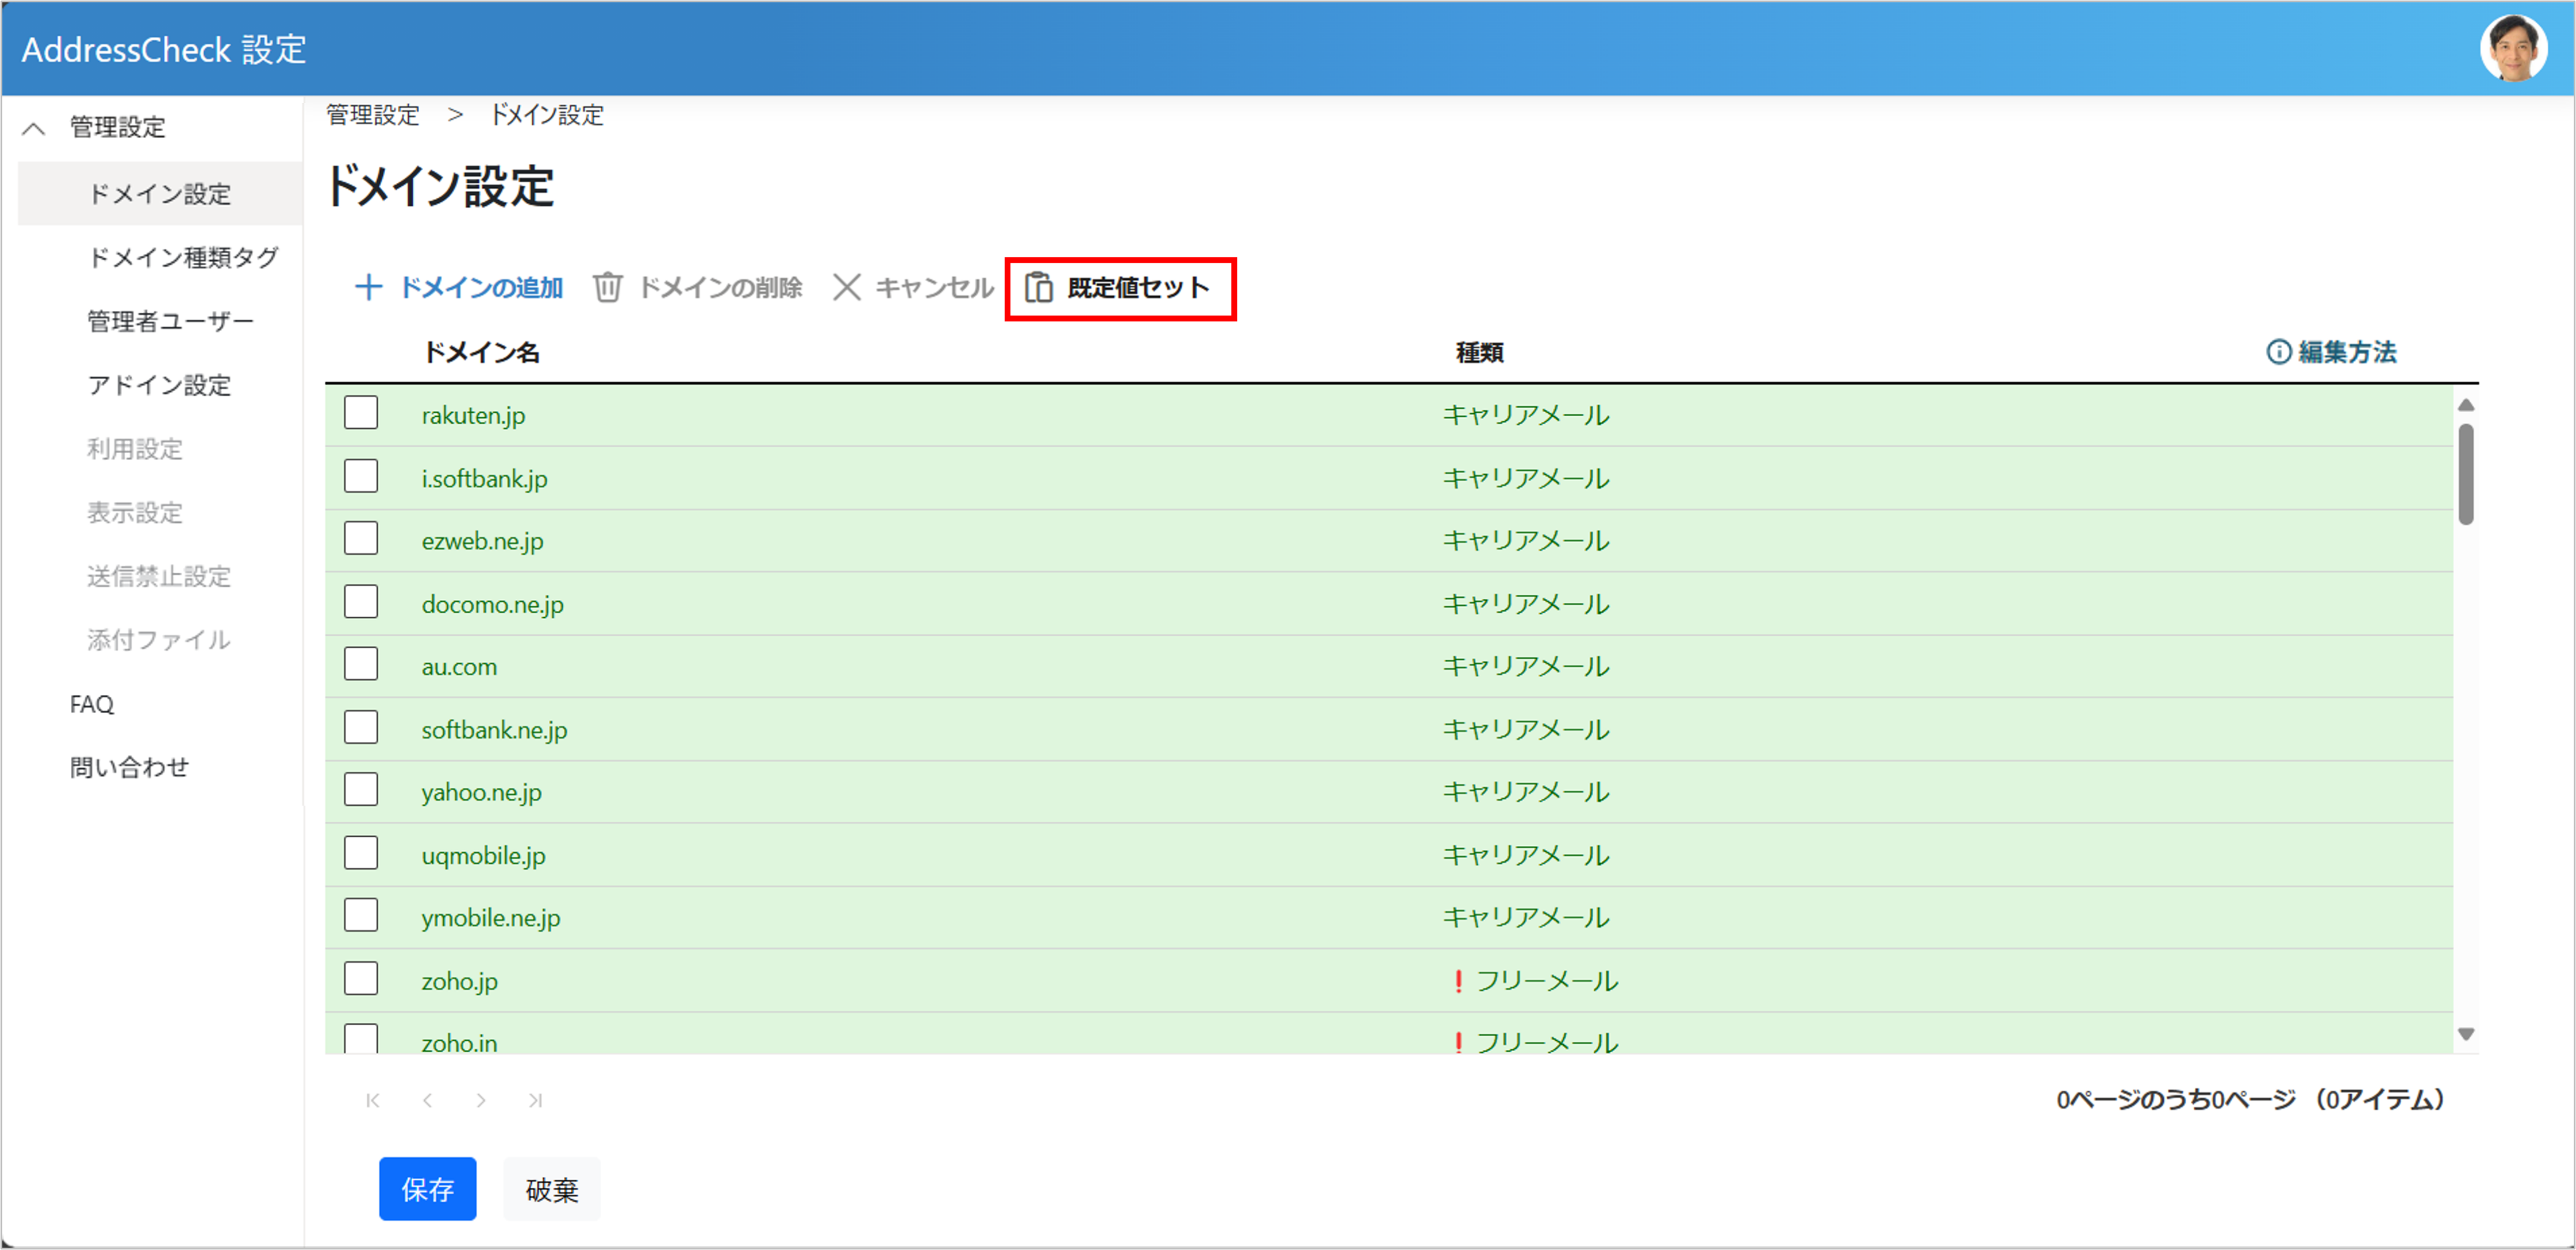Click the next page arrow
2576x1250 pixels.
point(481,1100)
